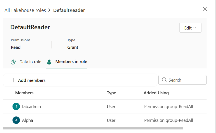Click the Members in role person icon
The image size is (216, 133).
(49, 62)
